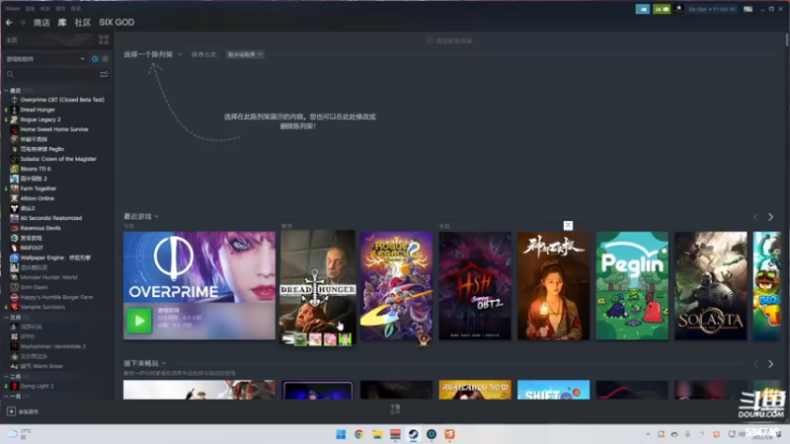Switch to the 库 library tab

62,22
